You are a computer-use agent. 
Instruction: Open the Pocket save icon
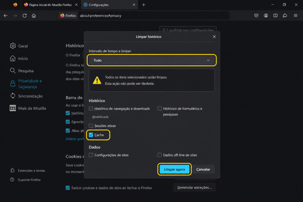[x=256, y=15]
